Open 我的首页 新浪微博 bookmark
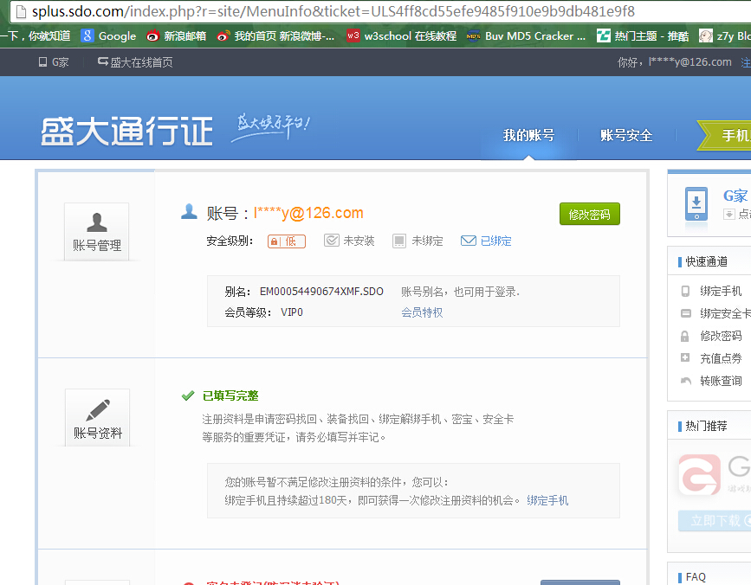The width and height of the screenshot is (751, 585). 275,35
